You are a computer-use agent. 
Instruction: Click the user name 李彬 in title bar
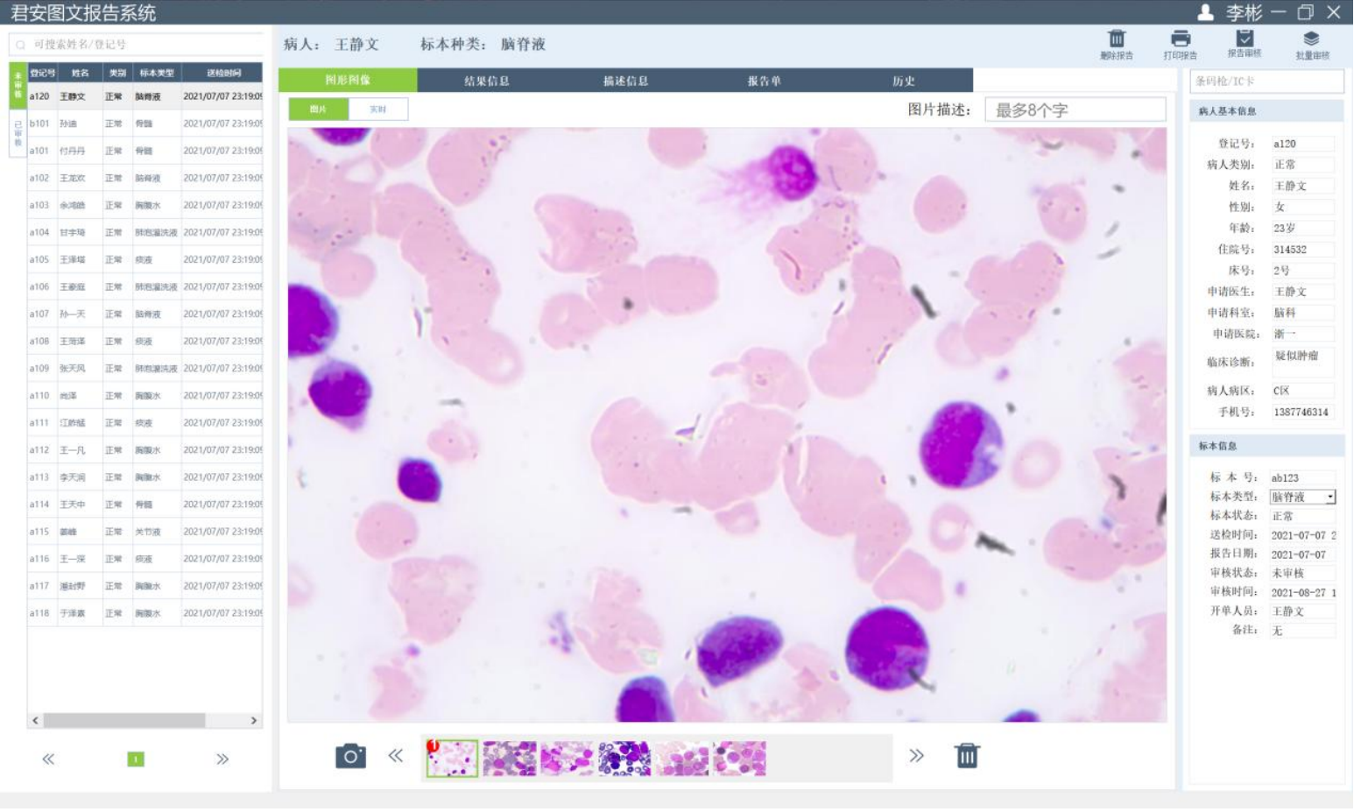click(1244, 12)
